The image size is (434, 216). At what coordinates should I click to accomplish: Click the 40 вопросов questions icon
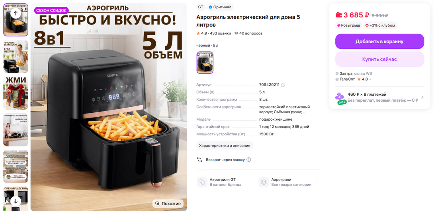(x=236, y=33)
